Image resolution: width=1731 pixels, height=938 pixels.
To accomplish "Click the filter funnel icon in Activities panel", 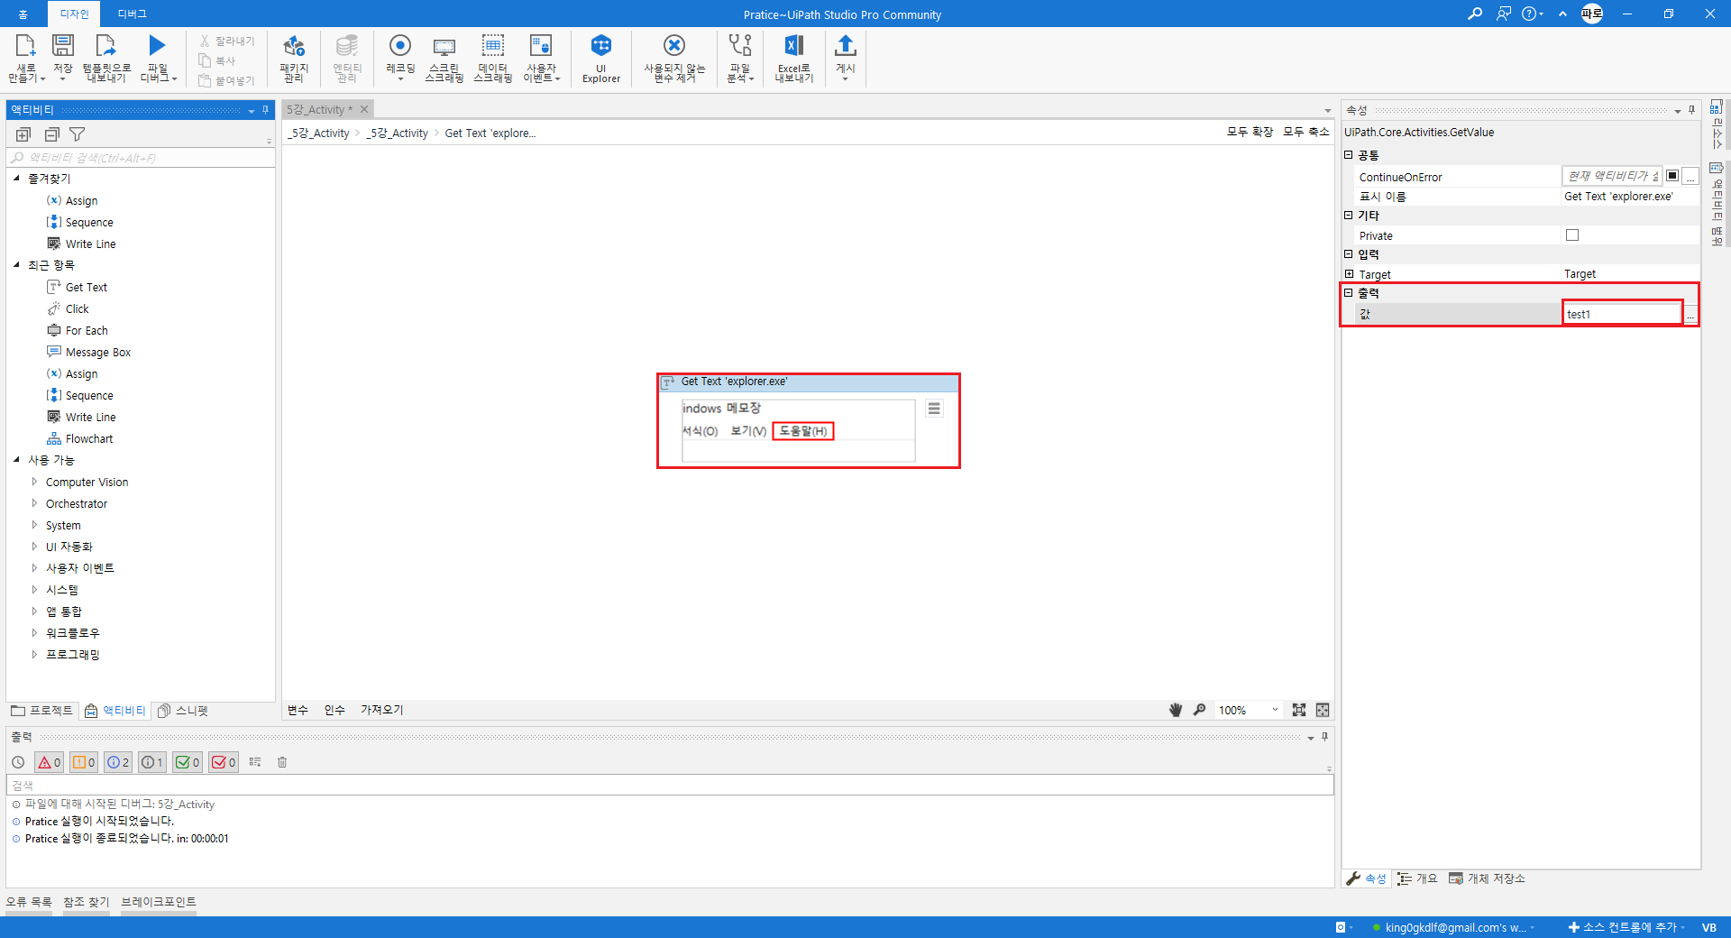I will click(x=78, y=134).
